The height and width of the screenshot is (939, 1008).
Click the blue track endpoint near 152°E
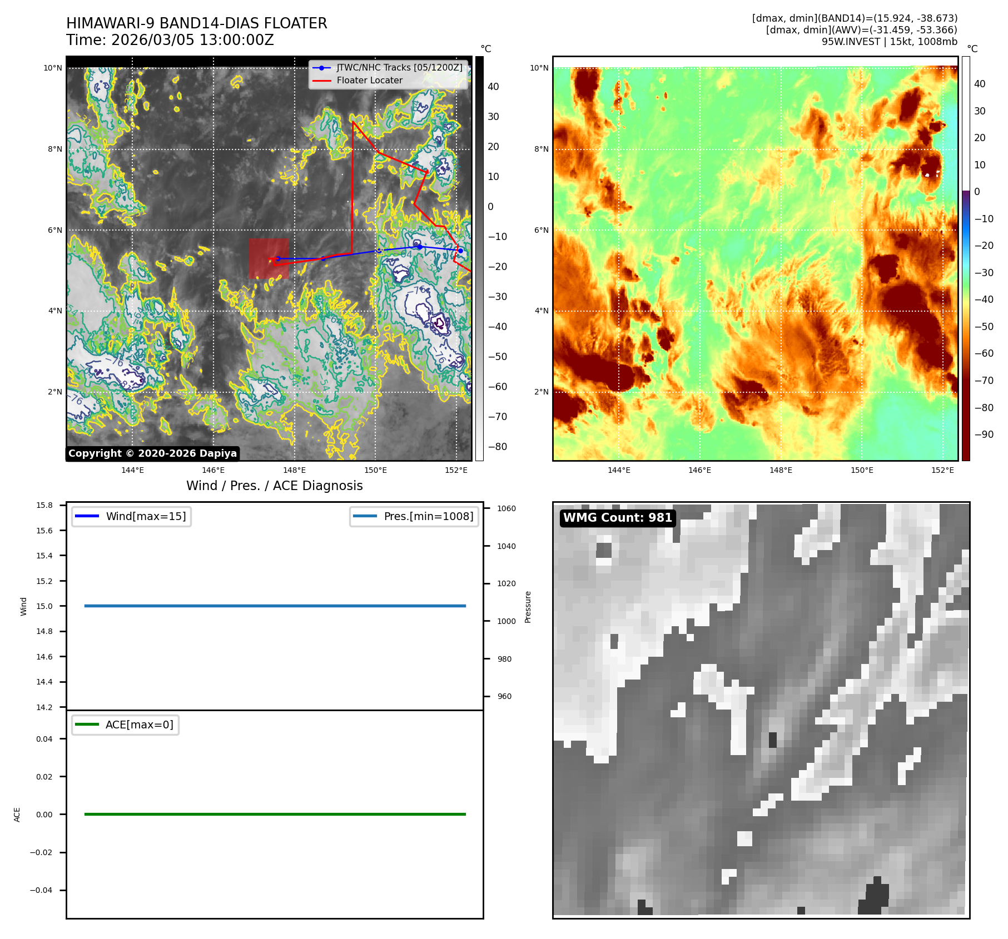click(460, 251)
